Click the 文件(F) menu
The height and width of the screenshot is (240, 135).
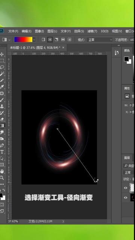pos(13,31)
